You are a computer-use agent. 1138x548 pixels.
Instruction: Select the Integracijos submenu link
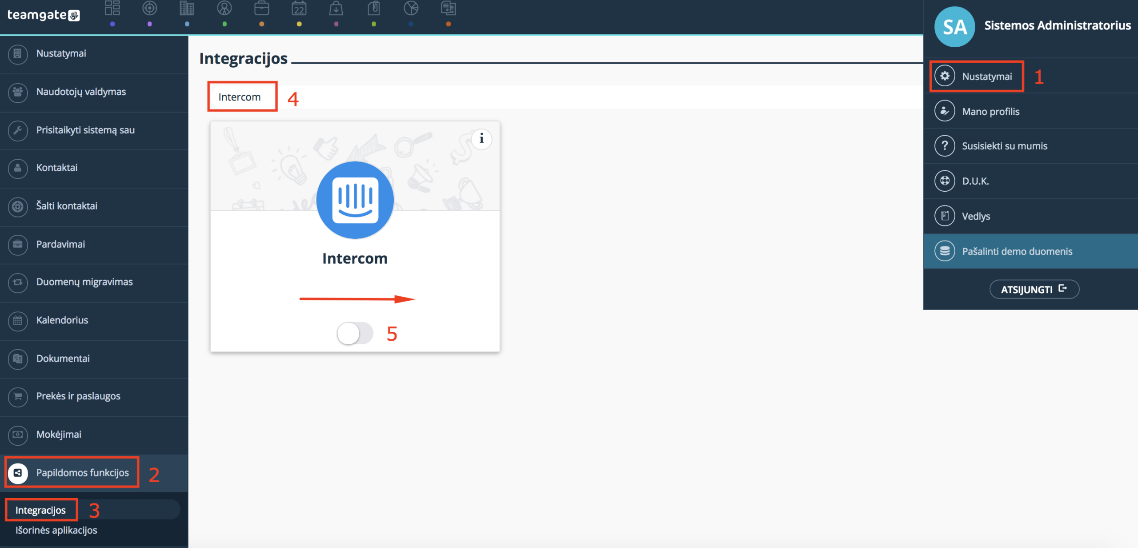tap(41, 510)
